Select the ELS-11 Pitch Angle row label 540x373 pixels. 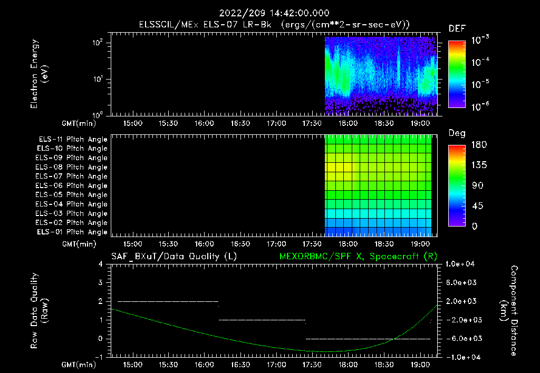(x=73, y=140)
